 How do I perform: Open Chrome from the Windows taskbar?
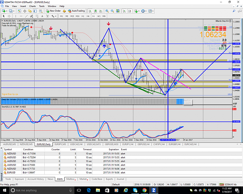point(144,190)
